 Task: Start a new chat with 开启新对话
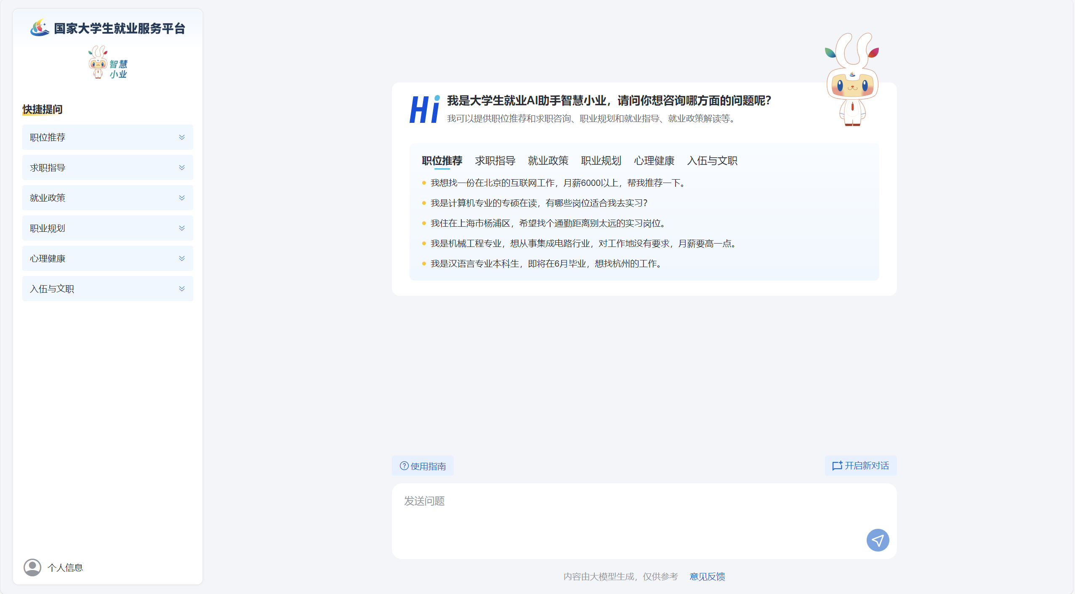click(x=861, y=466)
